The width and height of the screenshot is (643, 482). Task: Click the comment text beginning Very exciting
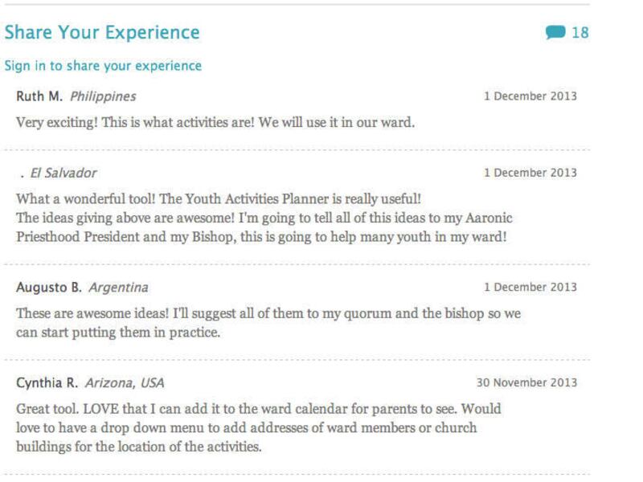[x=216, y=123]
